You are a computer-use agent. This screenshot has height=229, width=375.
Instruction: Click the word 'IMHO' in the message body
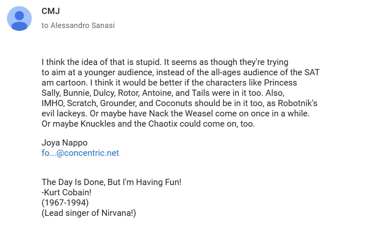pyautogui.click(x=52, y=103)
